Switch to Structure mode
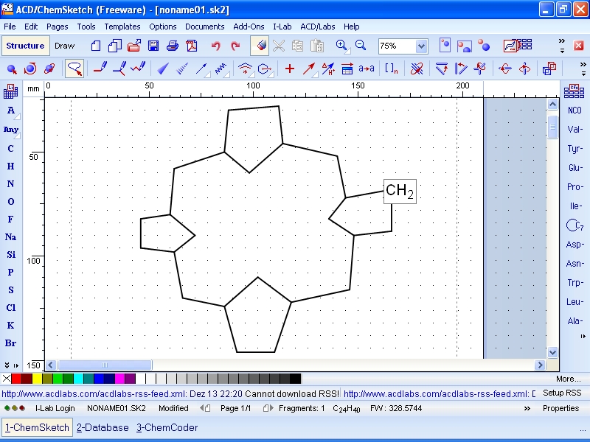 26,46
